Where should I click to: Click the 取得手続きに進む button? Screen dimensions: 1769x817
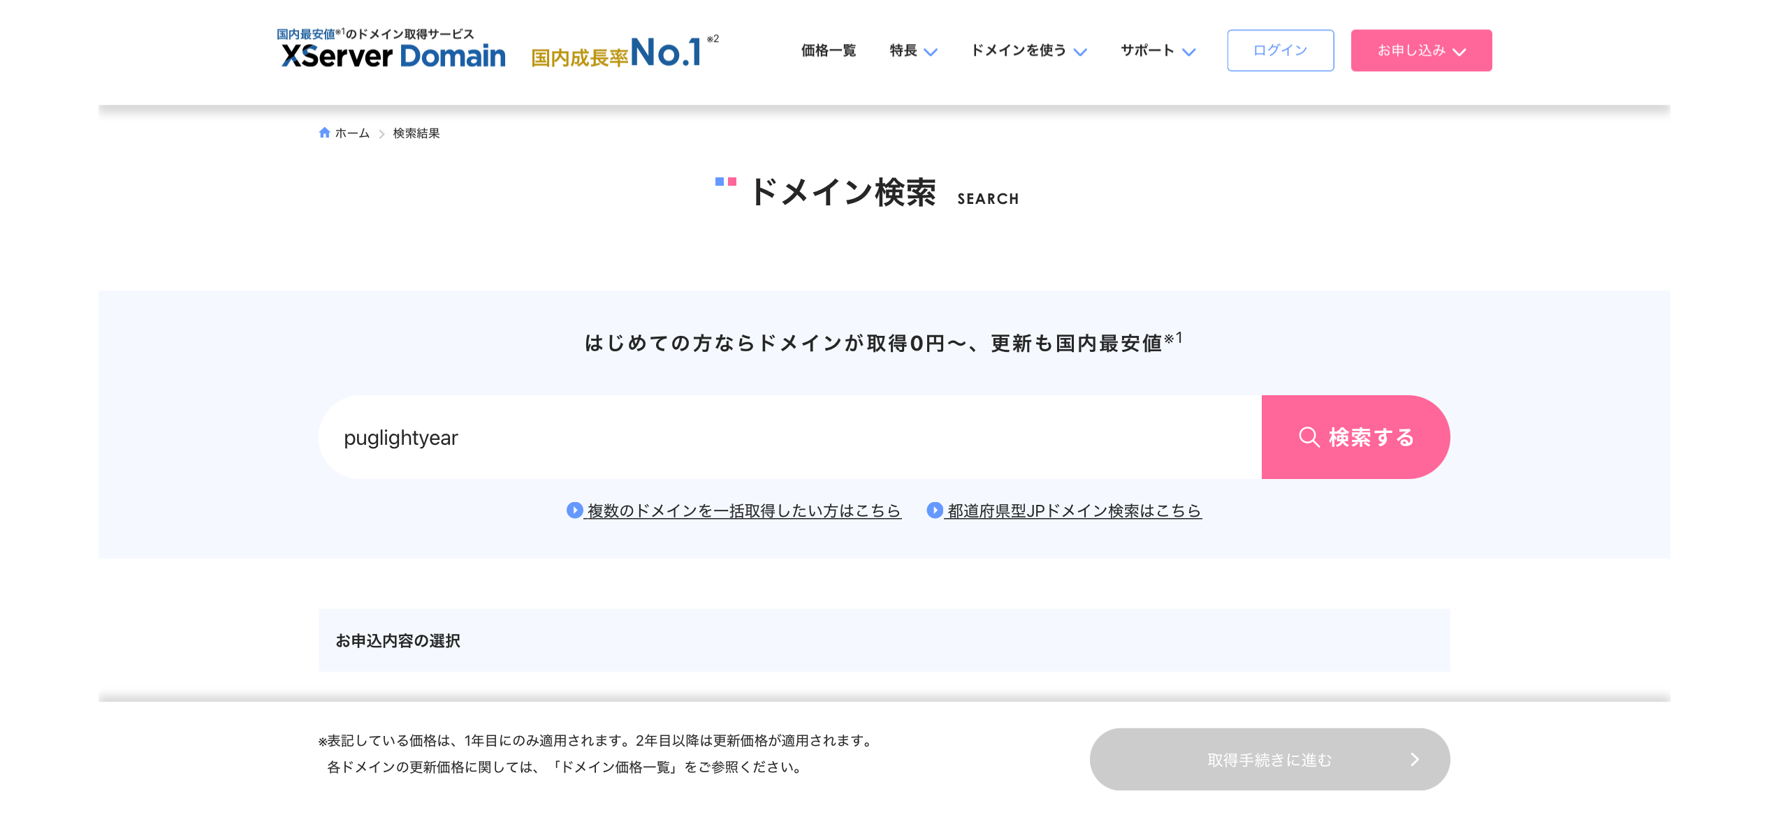1269,760
